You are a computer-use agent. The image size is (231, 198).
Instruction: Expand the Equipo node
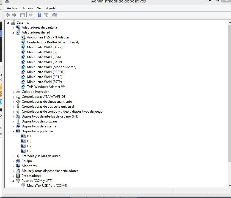pyautogui.click(x=13, y=161)
